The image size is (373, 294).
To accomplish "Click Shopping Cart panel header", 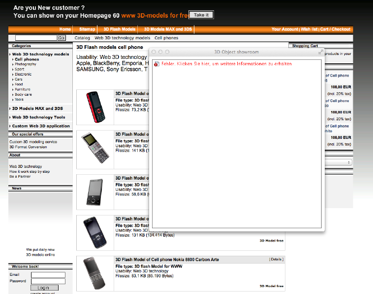I will [321, 46].
